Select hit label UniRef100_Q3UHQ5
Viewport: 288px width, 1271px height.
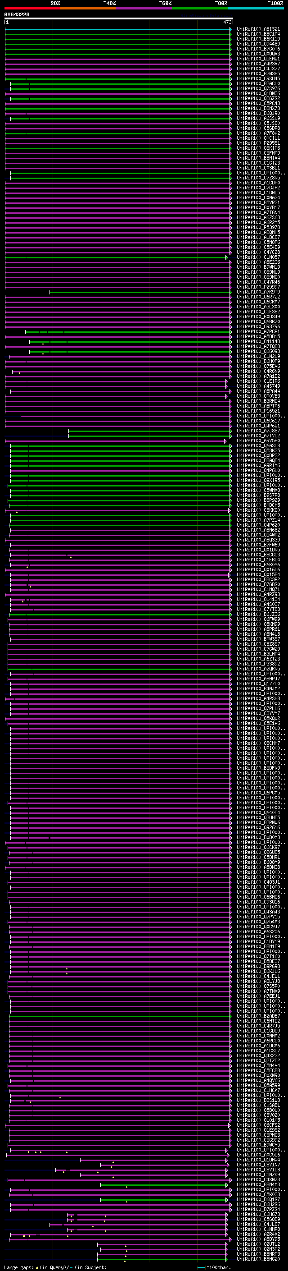[258, 817]
